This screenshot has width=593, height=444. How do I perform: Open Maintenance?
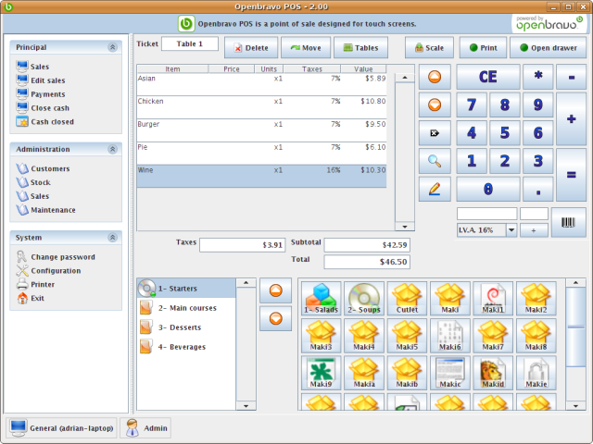point(45,210)
